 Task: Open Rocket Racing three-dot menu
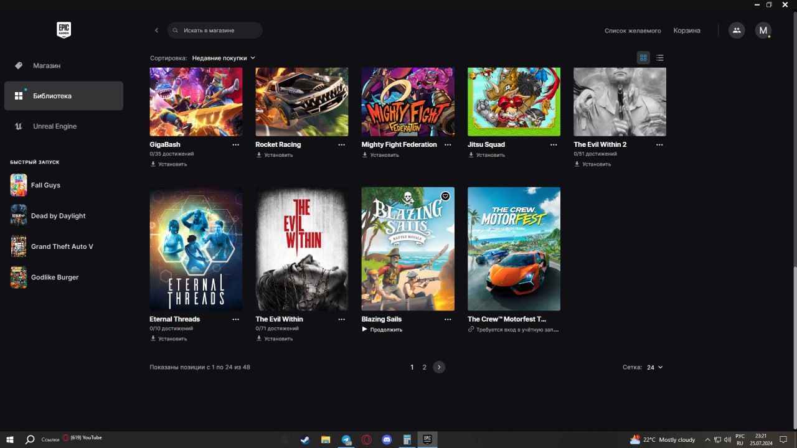point(341,144)
